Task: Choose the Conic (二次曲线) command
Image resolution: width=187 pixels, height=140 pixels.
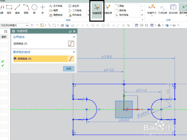Action: click(x=75, y=10)
